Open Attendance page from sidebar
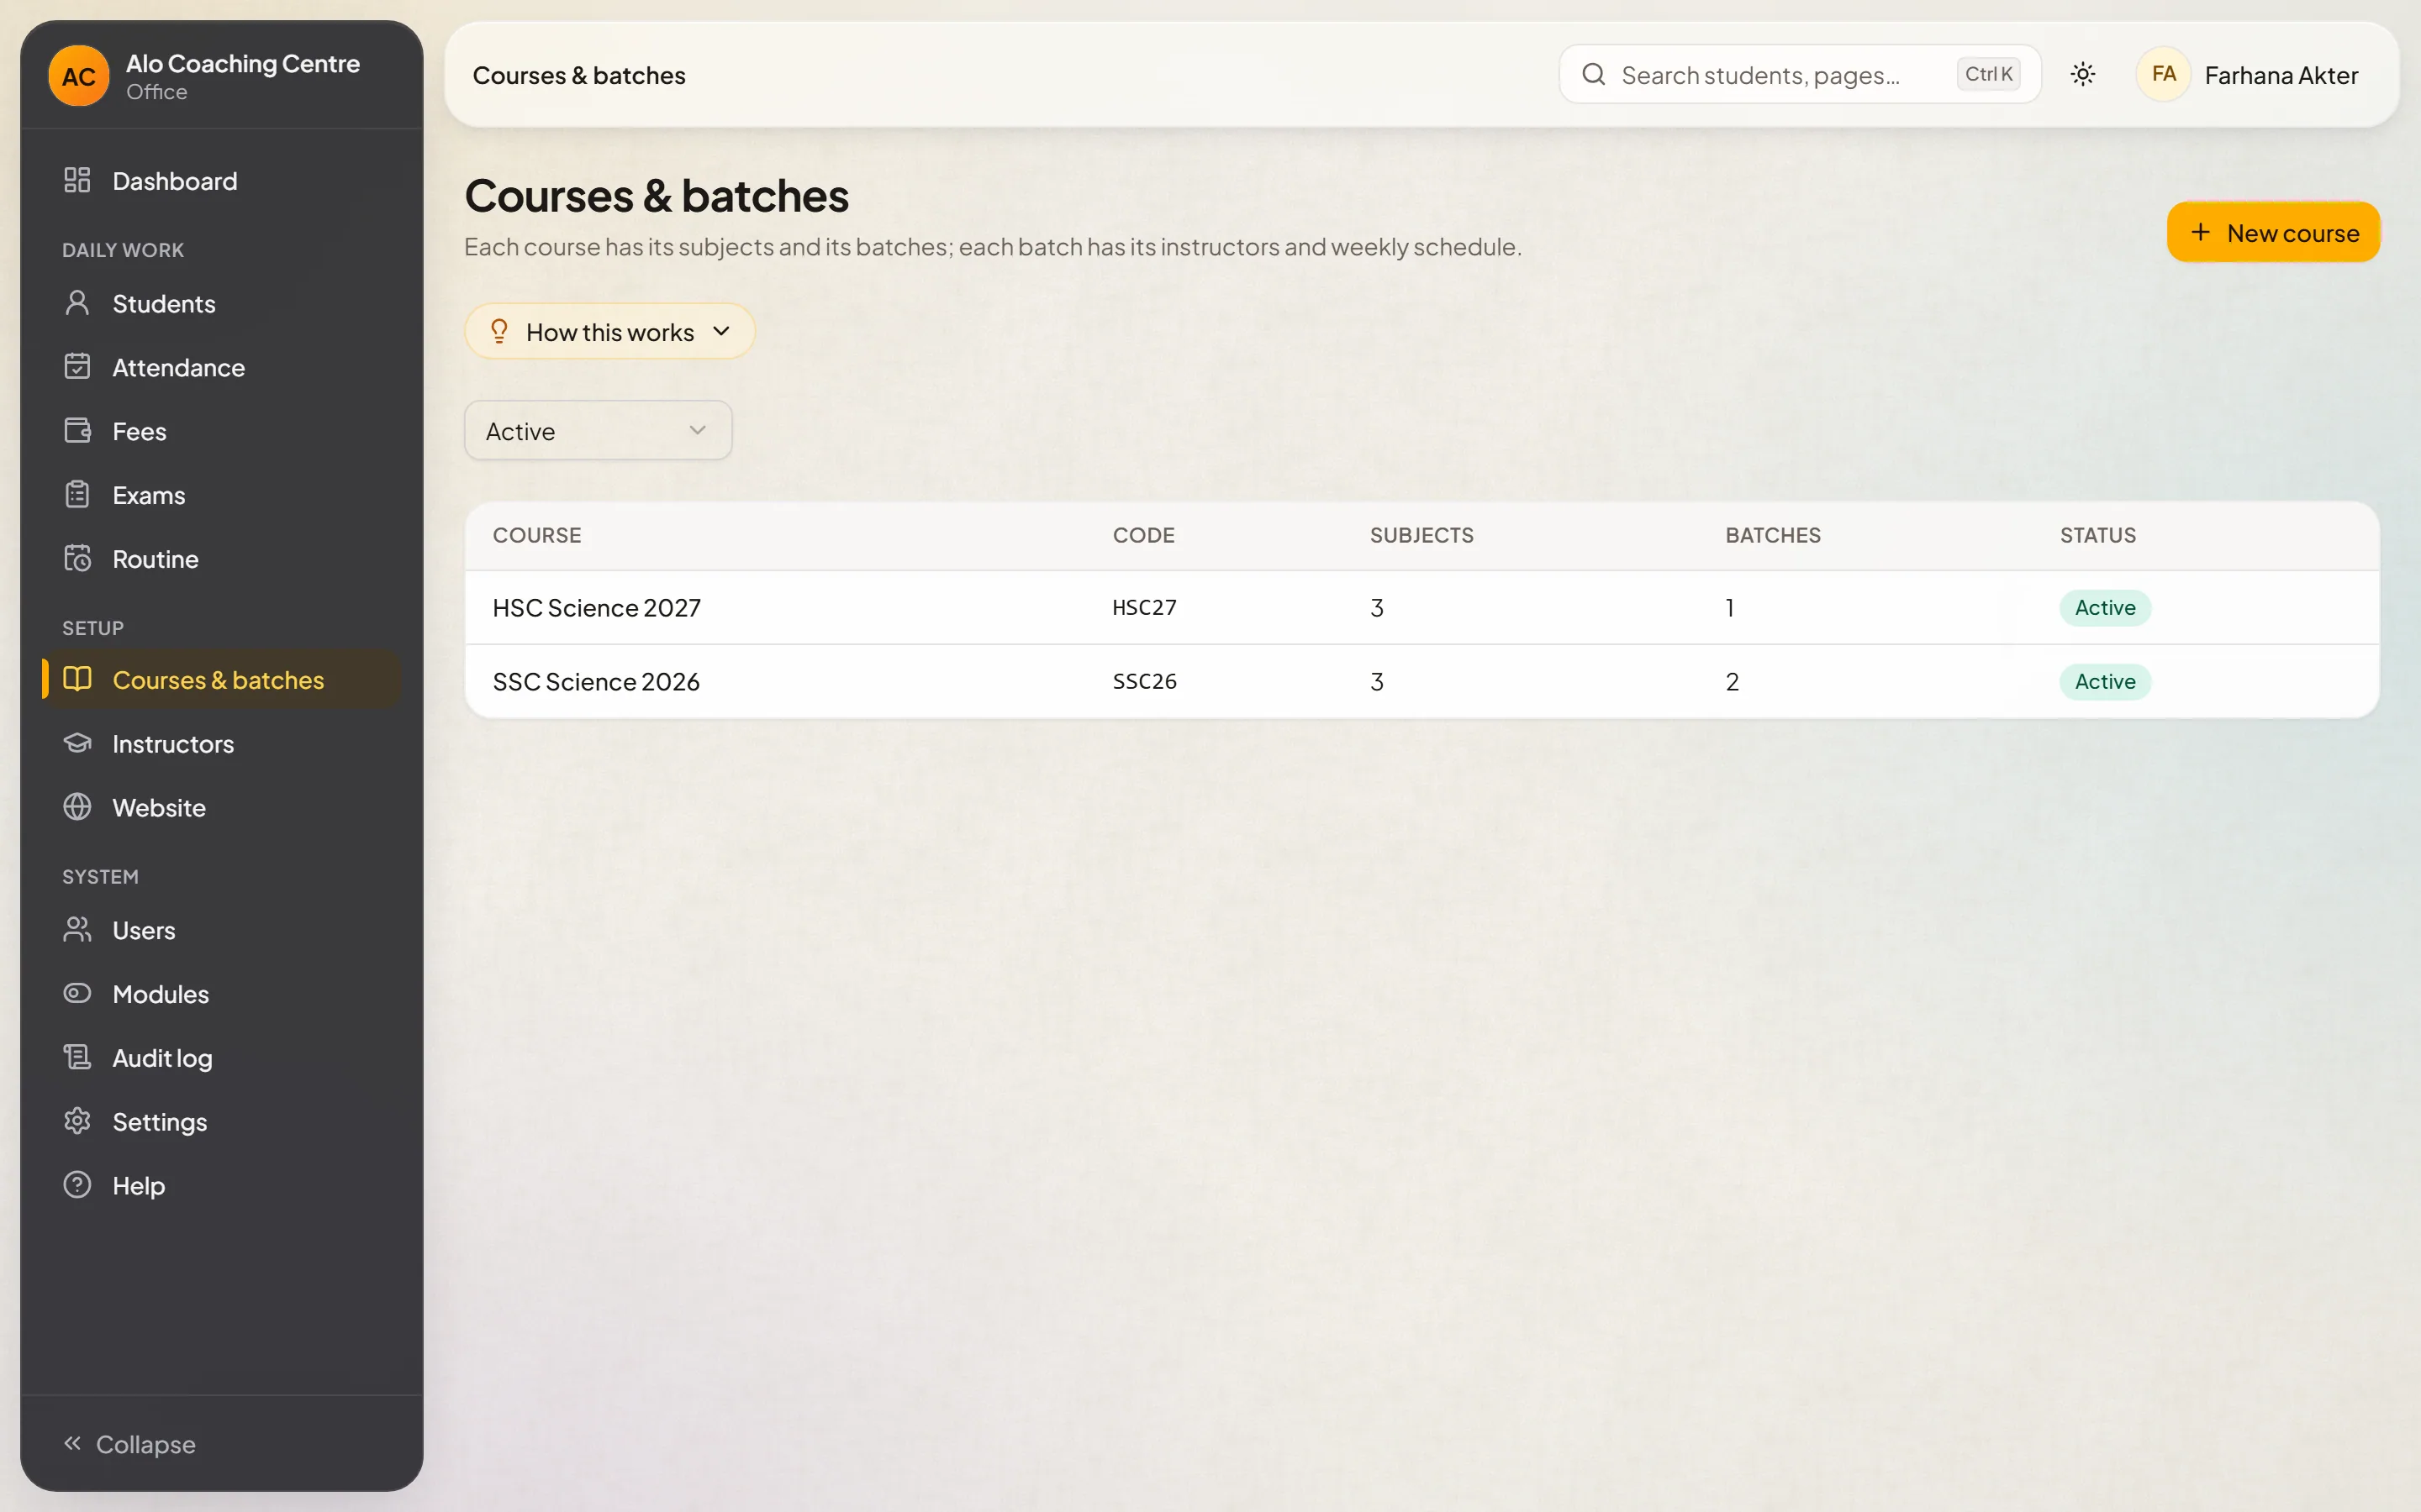2421x1512 pixels. (222, 367)
